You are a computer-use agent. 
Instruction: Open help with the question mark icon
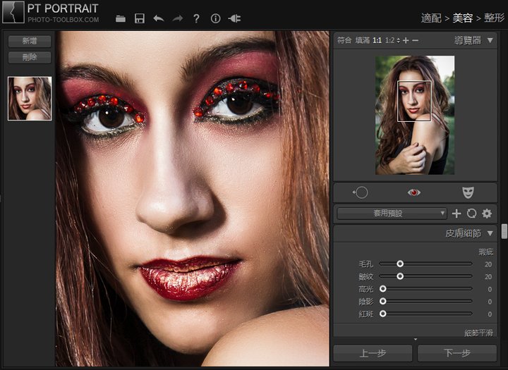click(x=197, y=18)
